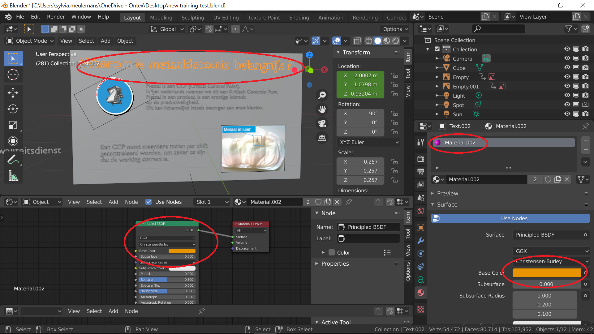Click the zoom magnifier icon in viewport
Screen dimensions: 594x334
[322, 95]
